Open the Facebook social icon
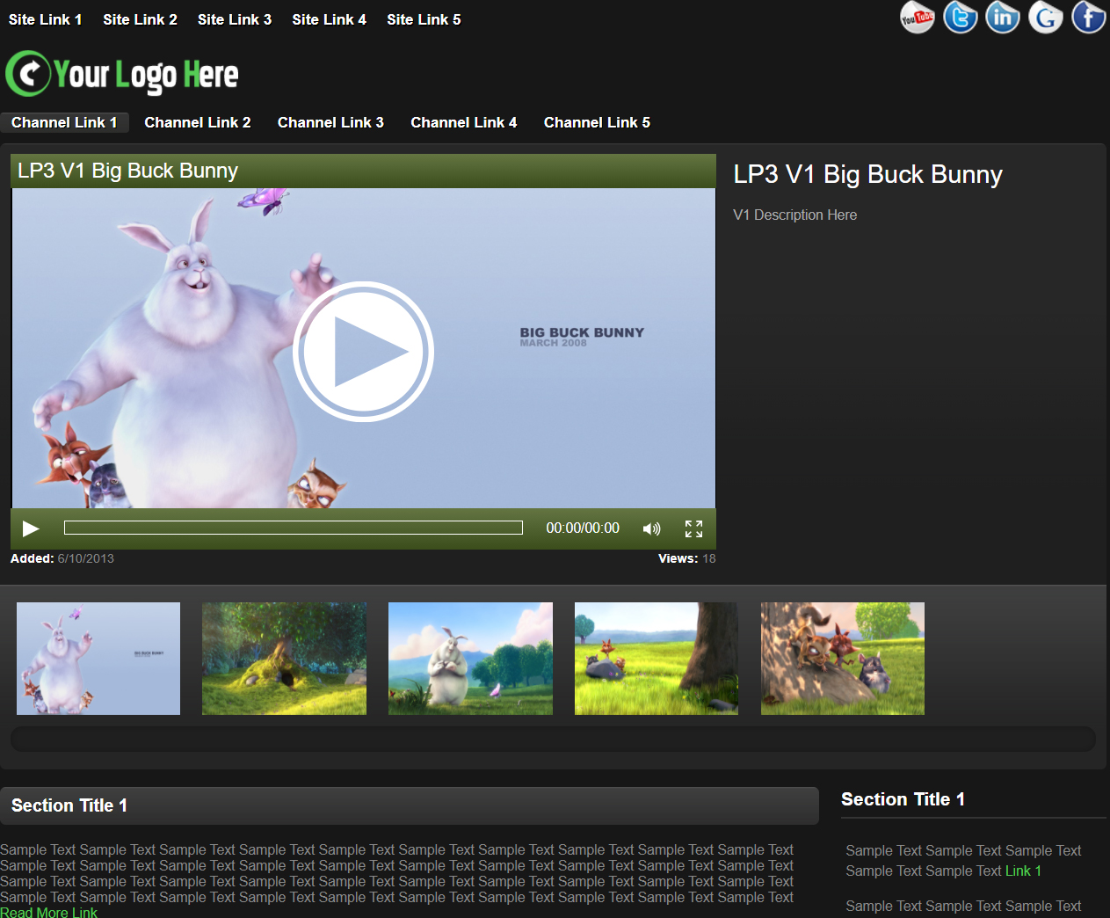 tap(1088, 18)
